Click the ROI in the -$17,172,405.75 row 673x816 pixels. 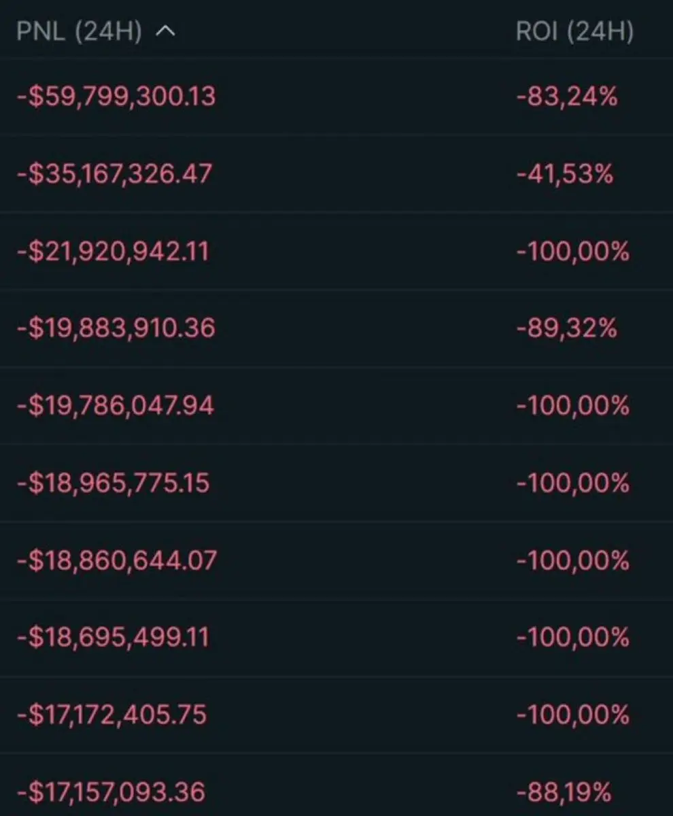pos(573,715)
